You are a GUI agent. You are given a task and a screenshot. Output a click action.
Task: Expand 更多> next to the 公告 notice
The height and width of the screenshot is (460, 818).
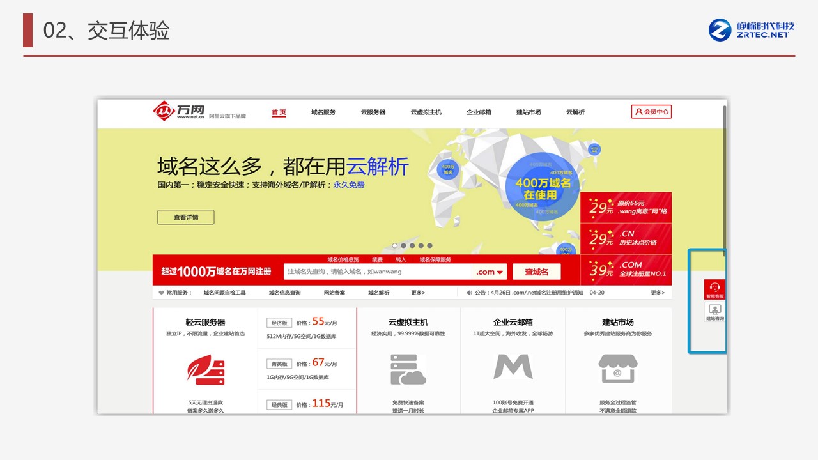tap(658, 293)
